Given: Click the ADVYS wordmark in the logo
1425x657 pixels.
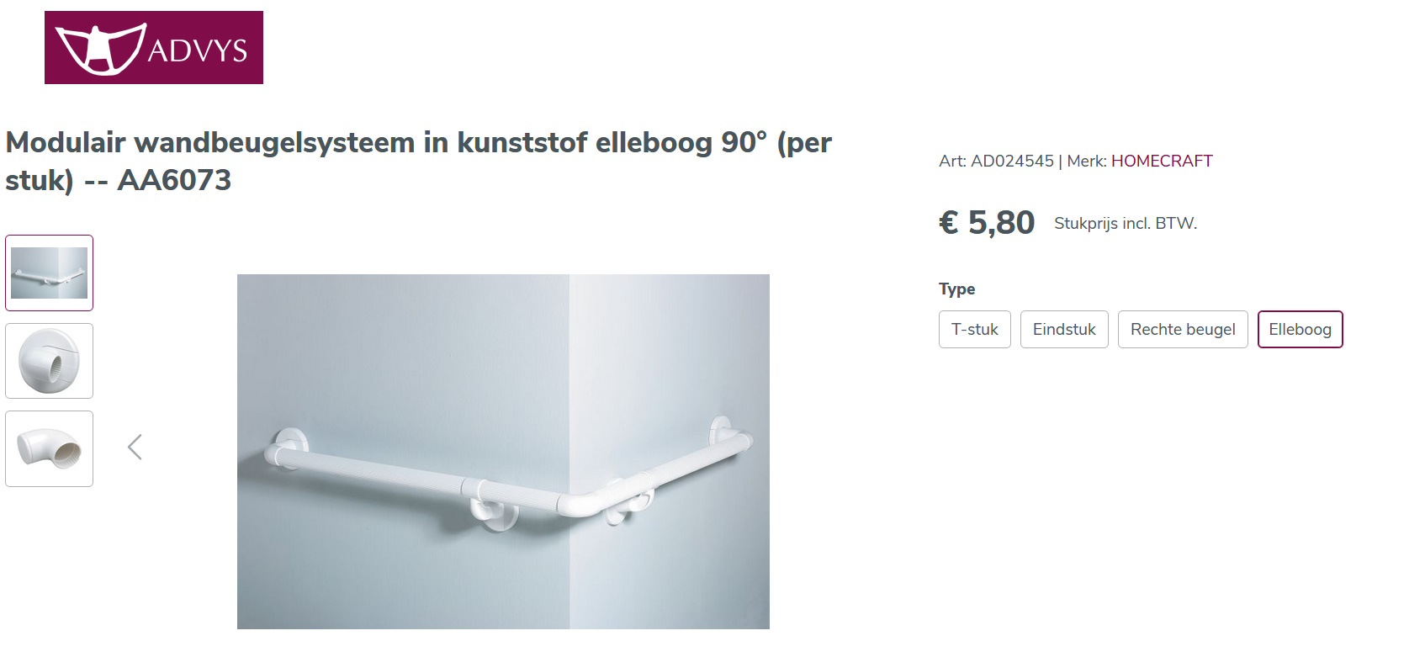Looking at the screenshot, I should pos(198,50).
